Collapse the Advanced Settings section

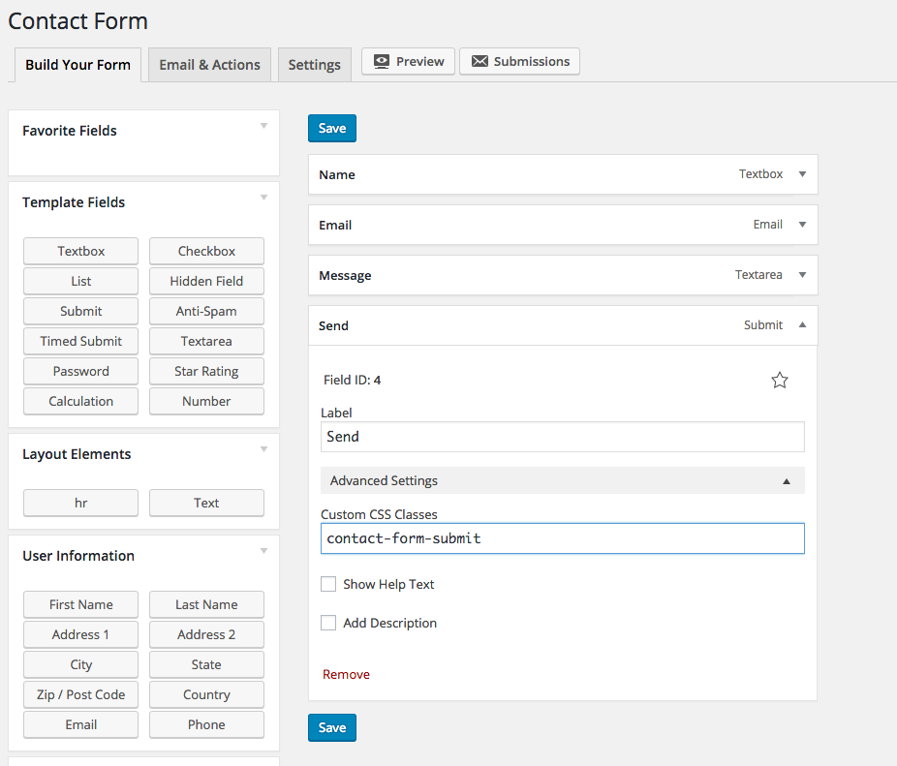[x=787, y=481]
